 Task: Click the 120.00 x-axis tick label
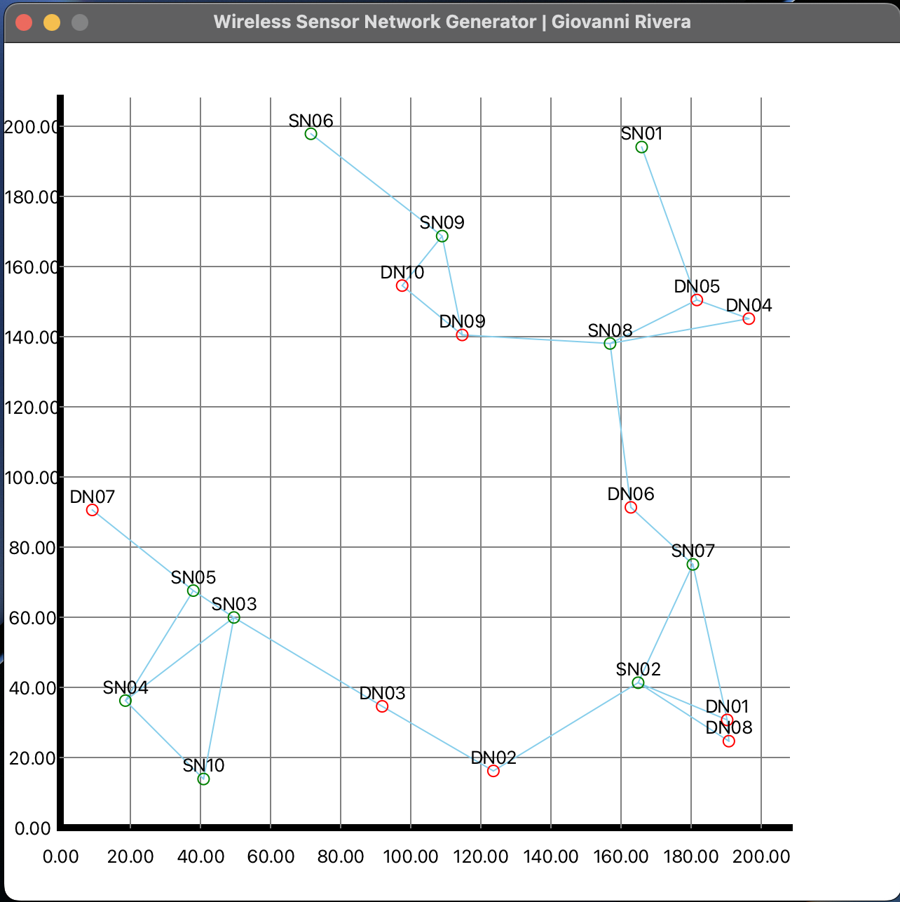481,856
